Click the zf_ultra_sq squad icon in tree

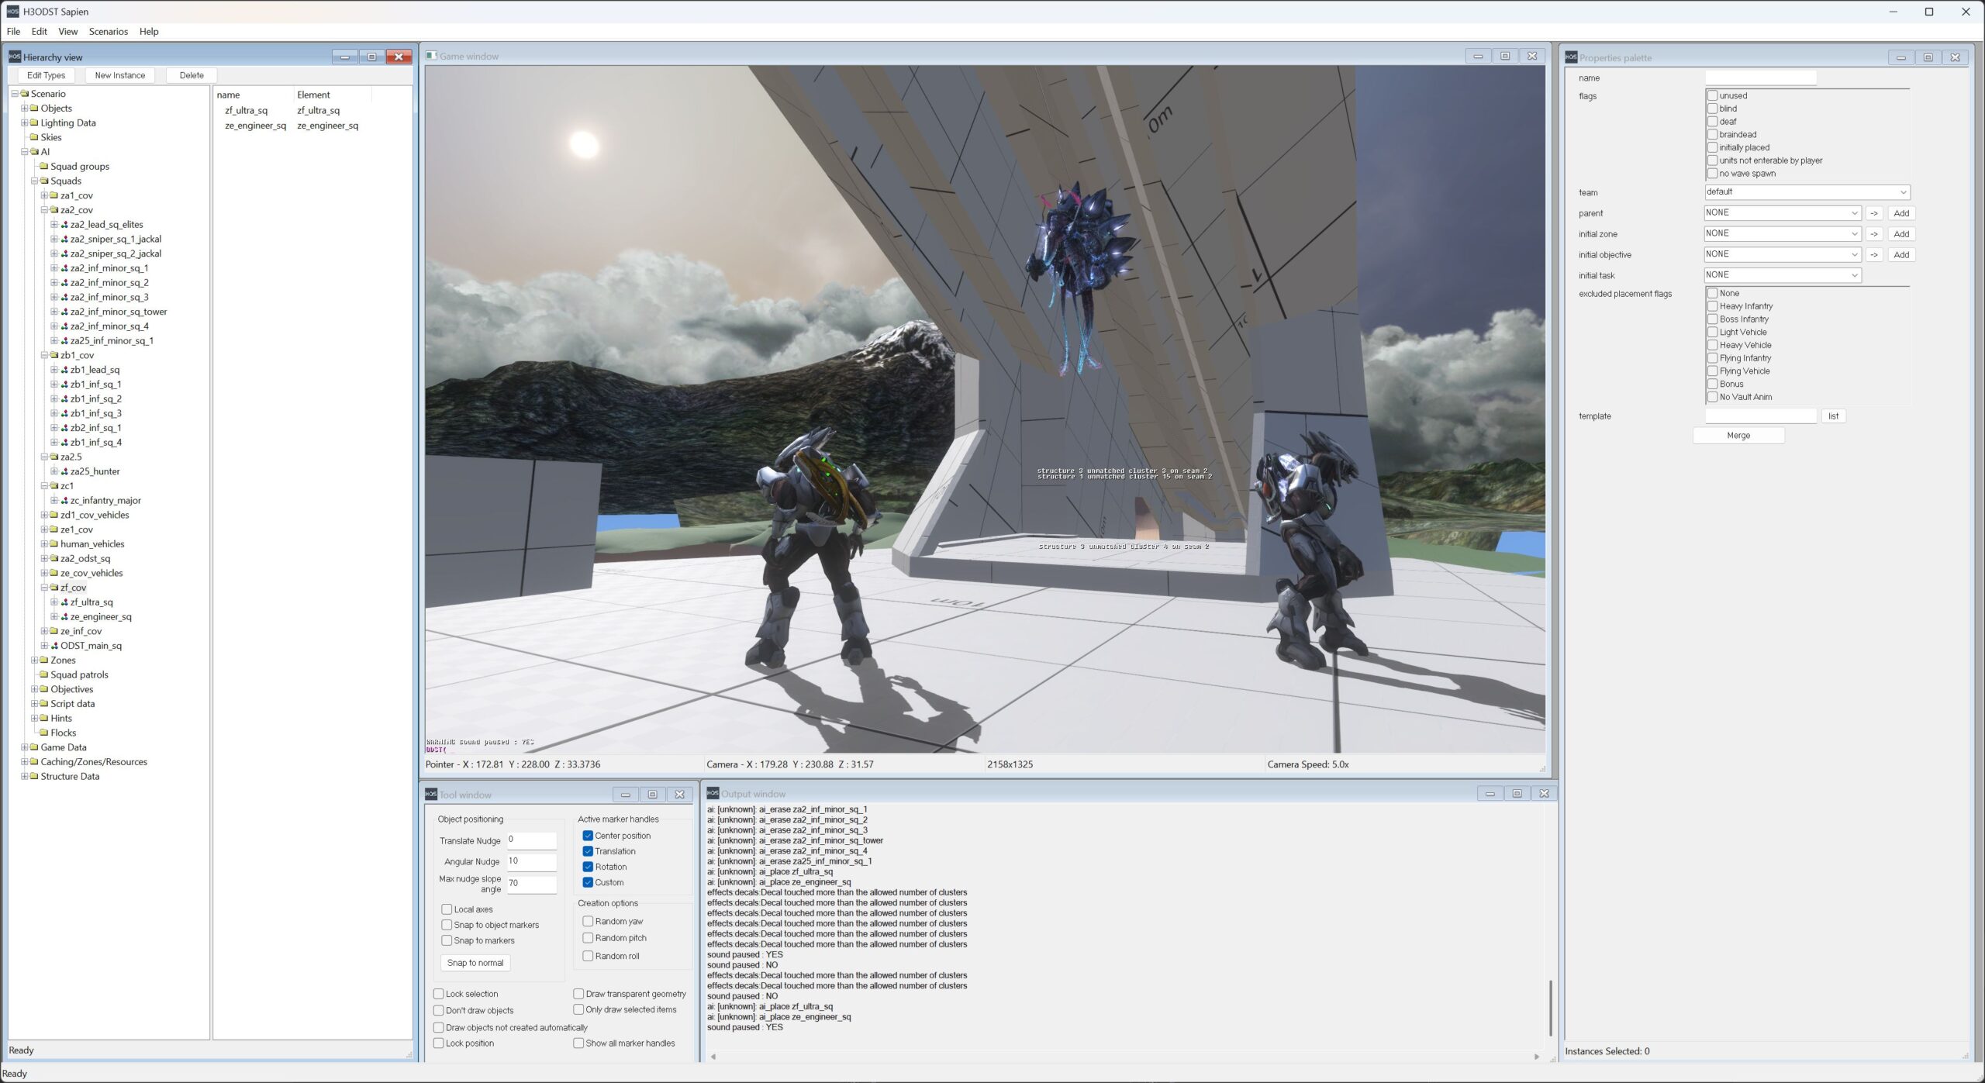(x=64, y=602)
